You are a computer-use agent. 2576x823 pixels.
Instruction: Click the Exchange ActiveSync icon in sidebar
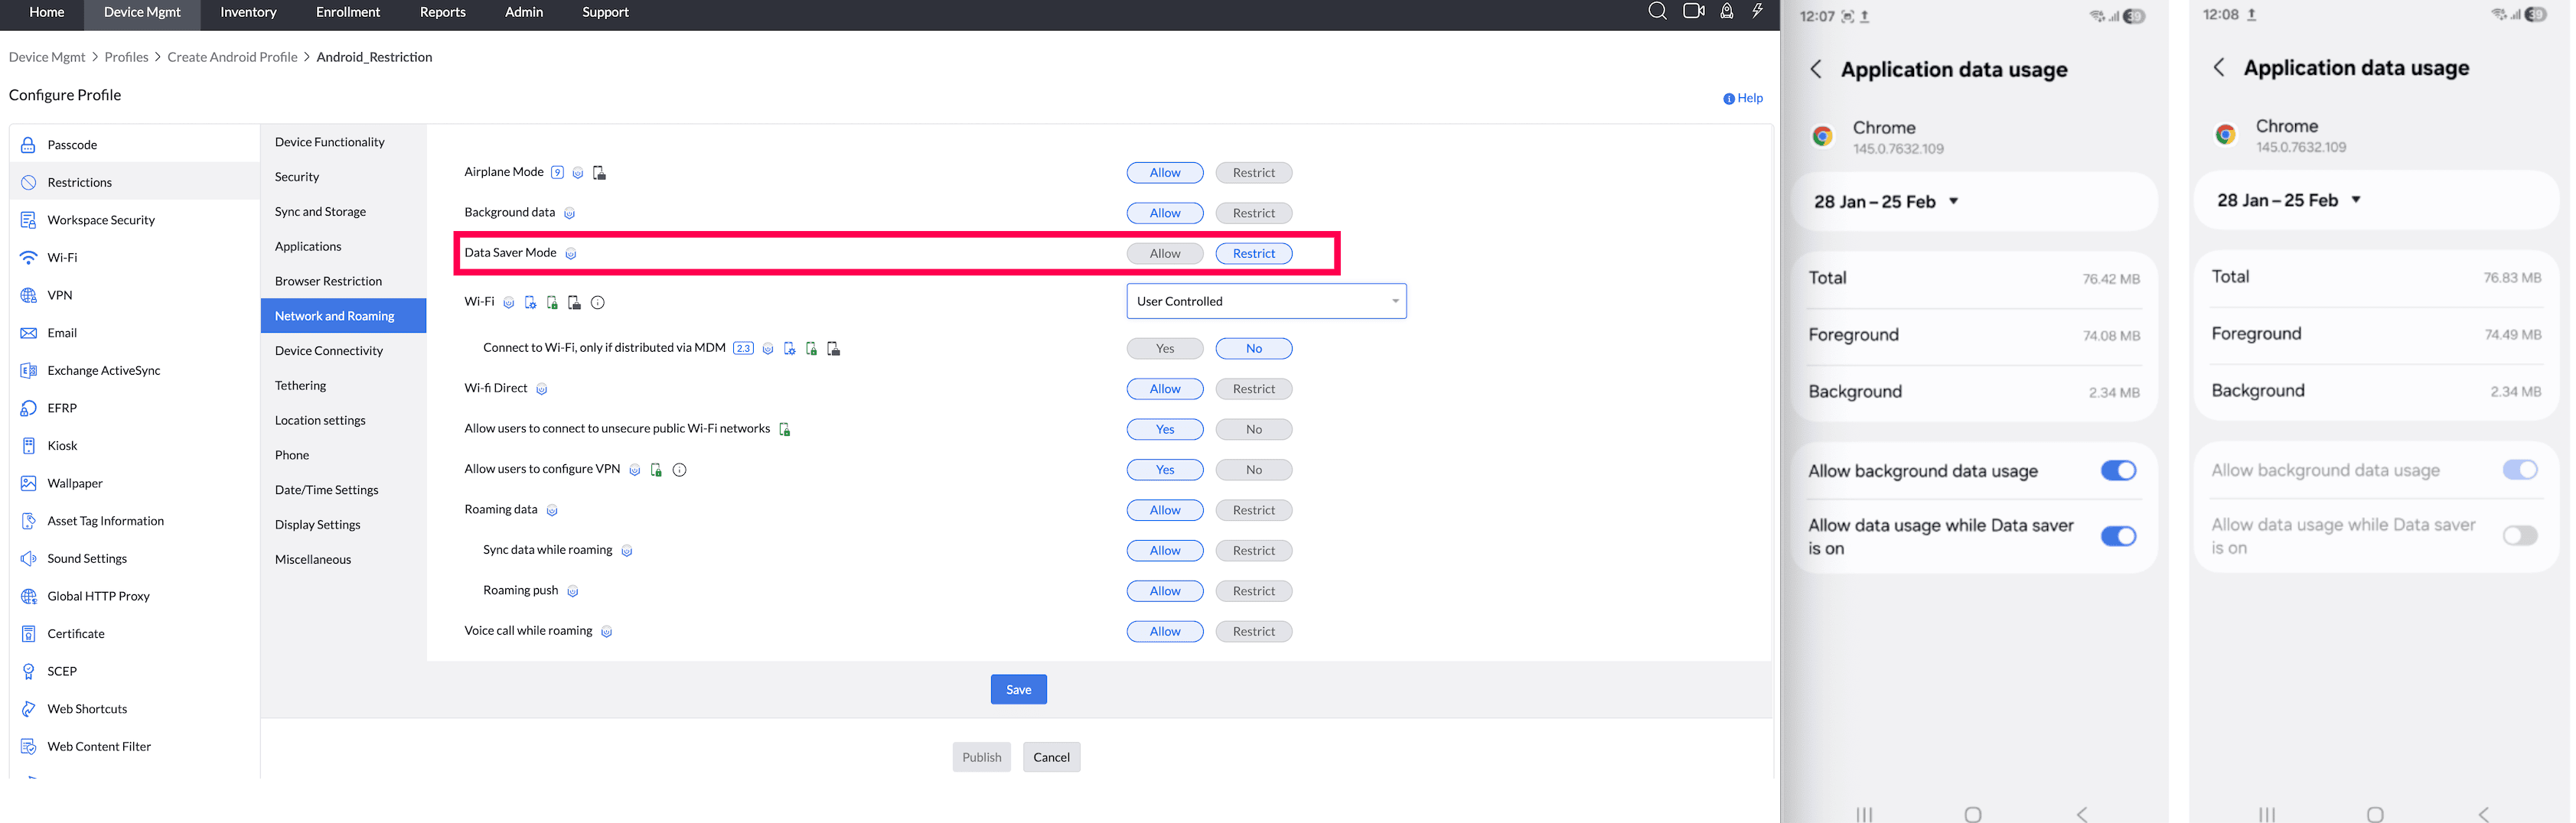pos(28,370)
